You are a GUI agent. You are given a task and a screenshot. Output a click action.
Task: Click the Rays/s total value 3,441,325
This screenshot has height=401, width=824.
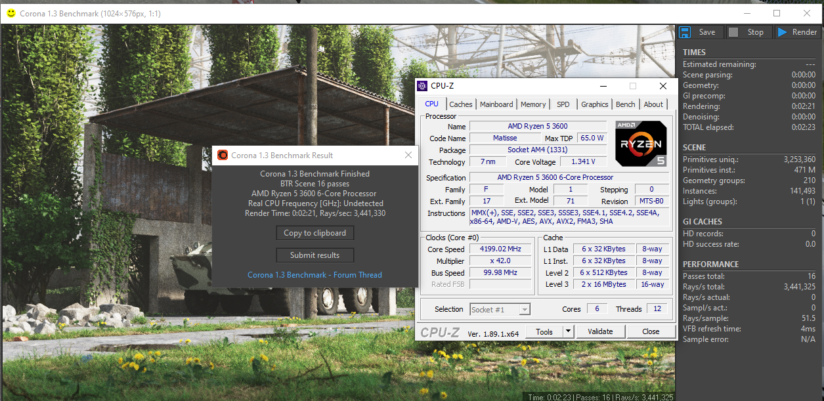[799, 287]
